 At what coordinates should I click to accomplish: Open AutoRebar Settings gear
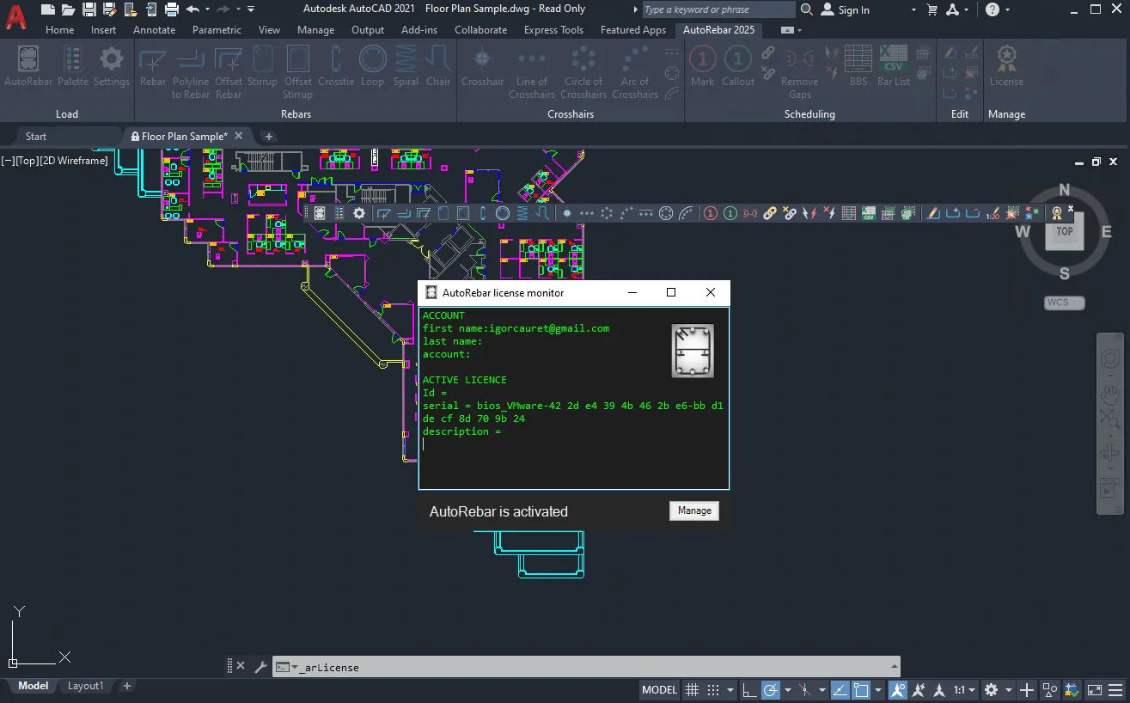111,66
